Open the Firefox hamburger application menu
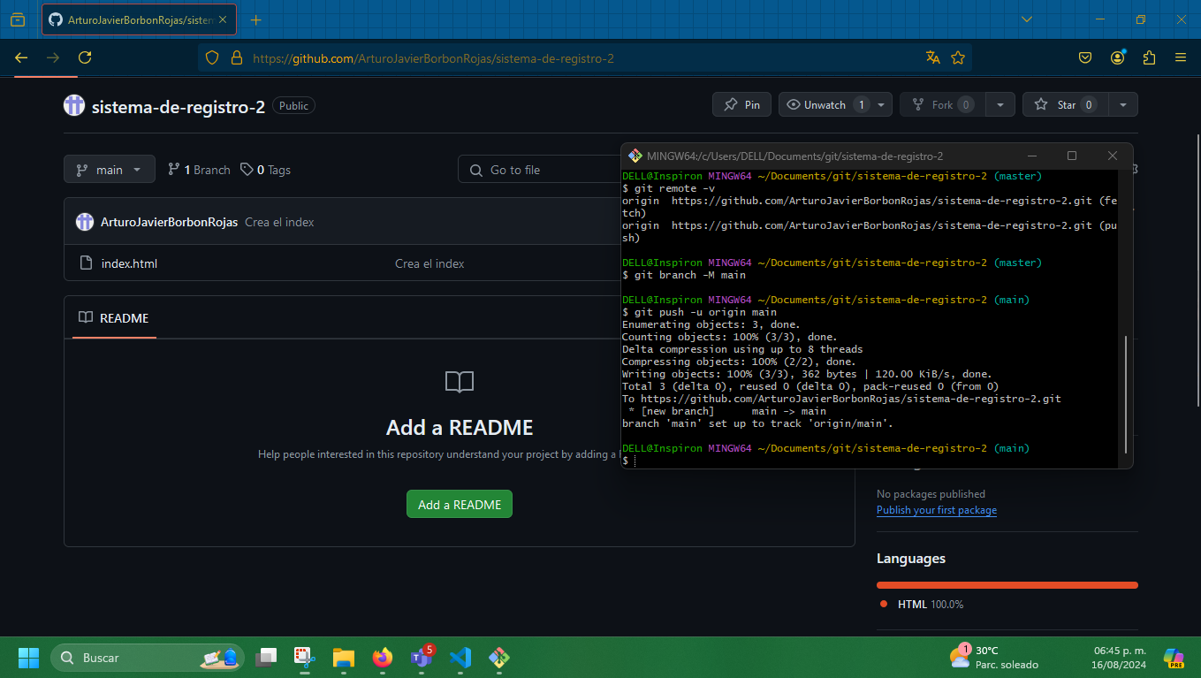The width and height of the screenshot is (1201, 678). coord(1181,57)
